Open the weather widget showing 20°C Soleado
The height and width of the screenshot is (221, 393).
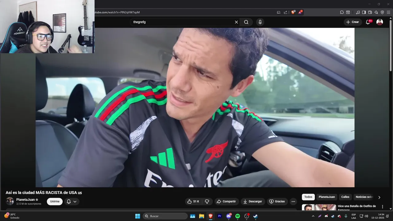point(12,216)
